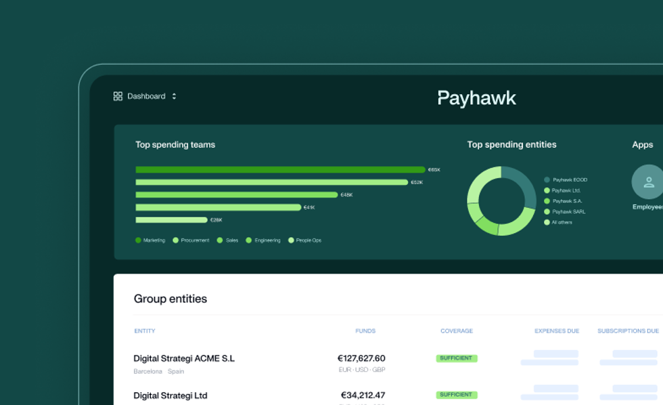The image size is (663, 405).
Task: Click the €28K spending bar
Action: 170,219
